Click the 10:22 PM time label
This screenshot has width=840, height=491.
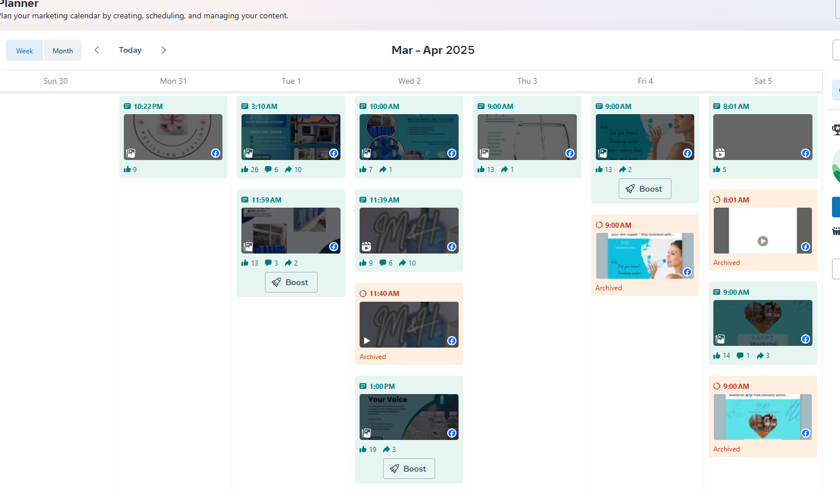tap(148, 107)
